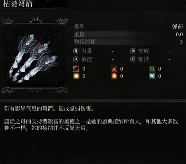
Task: Click the green poison damage icon
Action: click(152, 69)
